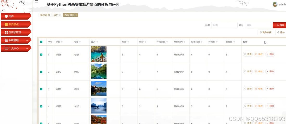Screen dimensions: 286x124
Task: Open the thumbnail image of row 标题5
Action: 99,106
